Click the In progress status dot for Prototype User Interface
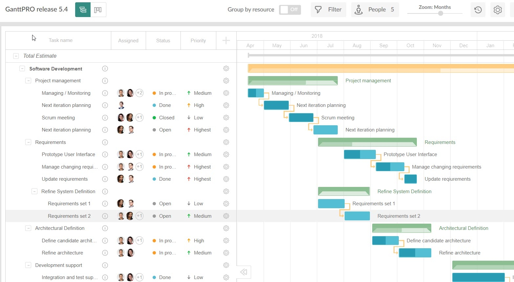The width and height of the screenshot is (514, 282). [x=154, y=154]
